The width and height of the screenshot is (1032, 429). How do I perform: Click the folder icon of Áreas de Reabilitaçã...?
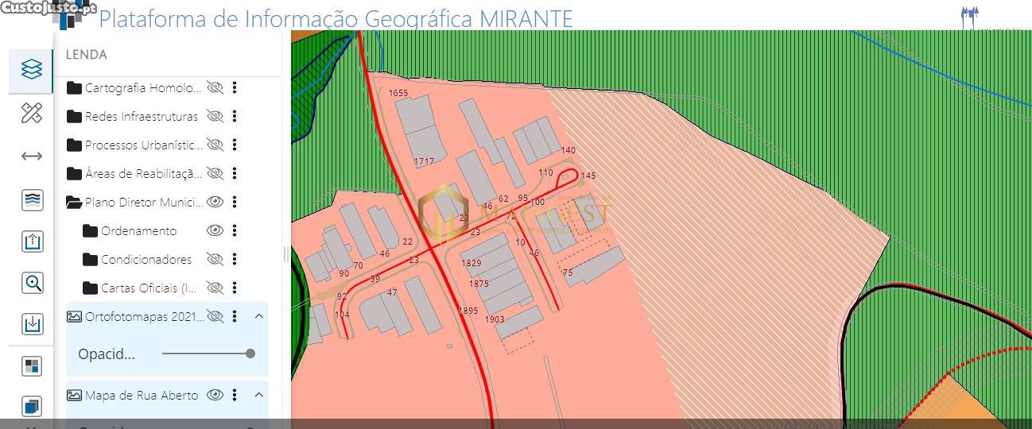[74, 173]
